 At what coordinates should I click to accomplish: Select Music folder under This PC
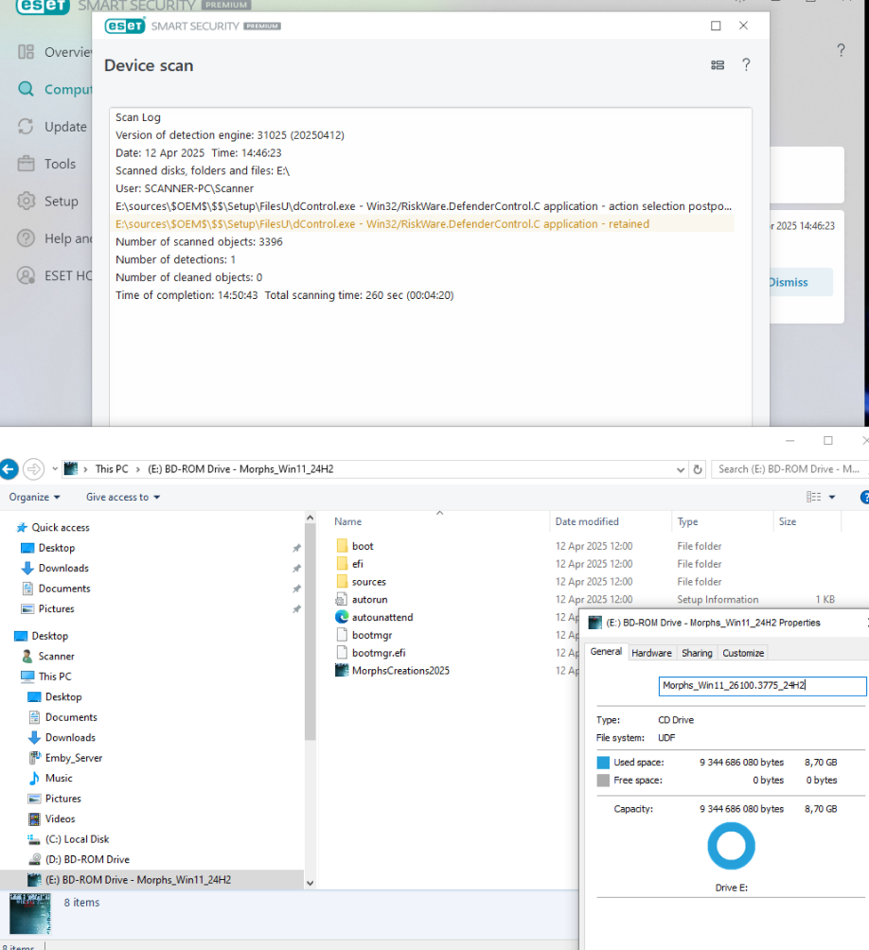(x=59, y=778)
